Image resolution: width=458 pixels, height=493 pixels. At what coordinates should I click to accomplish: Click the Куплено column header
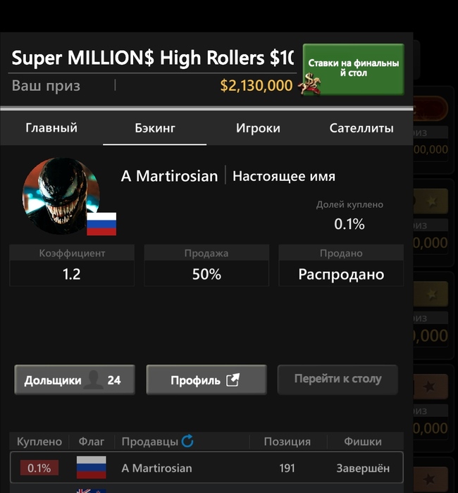(x=39, y=442)
